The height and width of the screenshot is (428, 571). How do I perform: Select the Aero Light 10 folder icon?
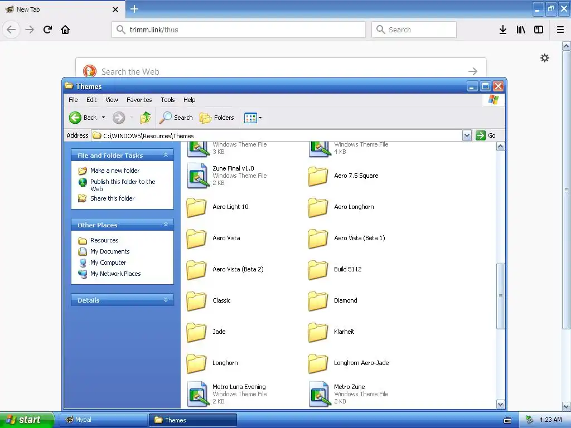[x=197, y=207]
